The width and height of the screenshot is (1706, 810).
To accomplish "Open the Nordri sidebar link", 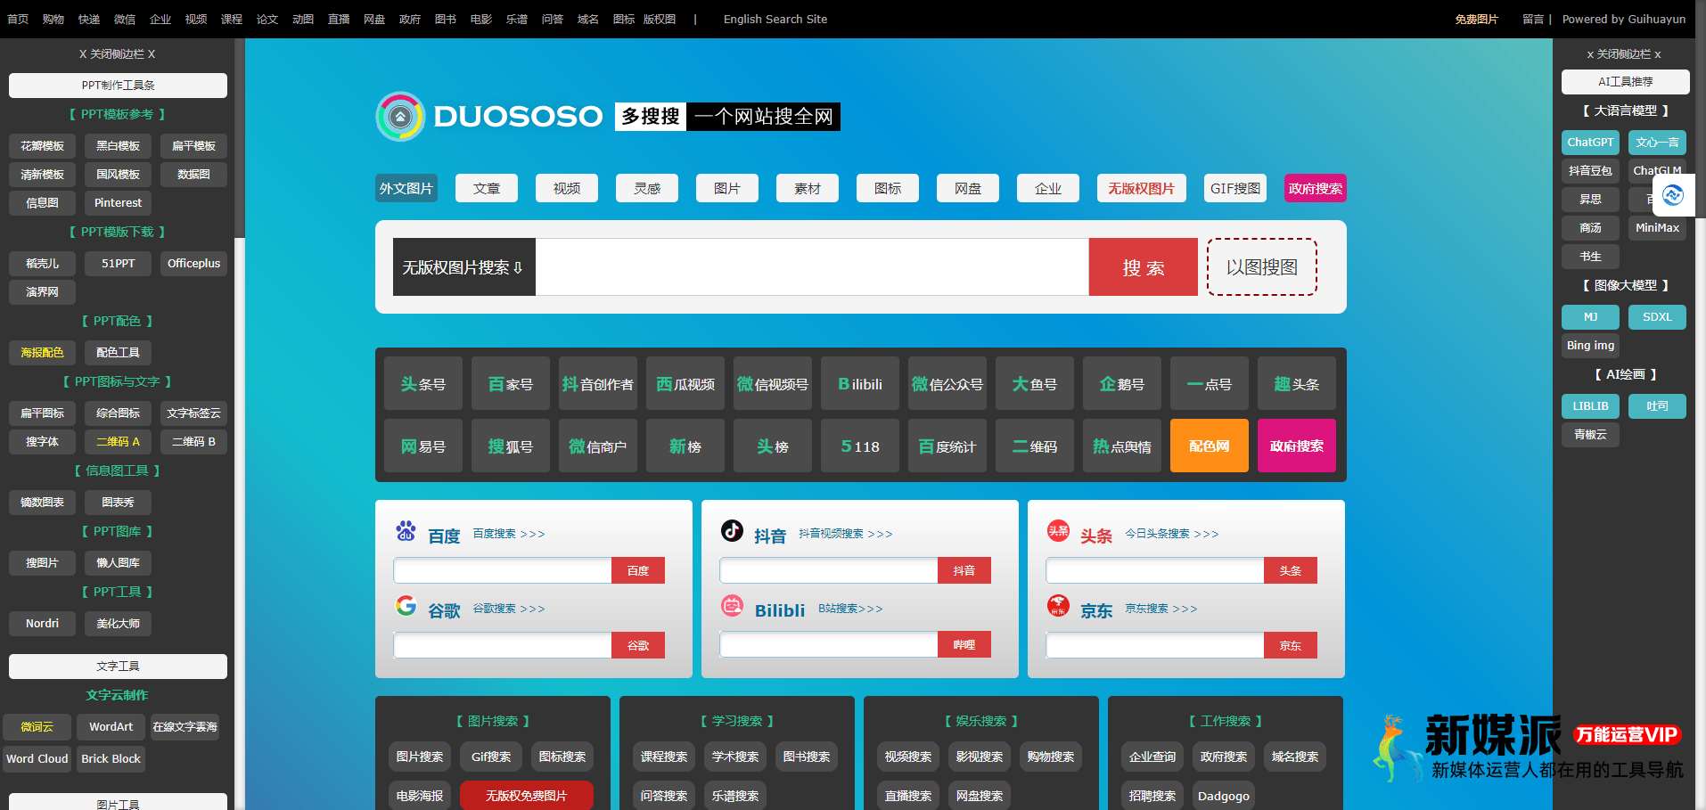I will coord(42,623).
